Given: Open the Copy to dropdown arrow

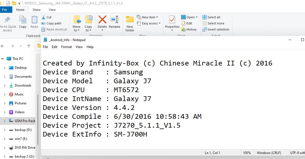Looking at the screenshot, I should tap(90, 31).
